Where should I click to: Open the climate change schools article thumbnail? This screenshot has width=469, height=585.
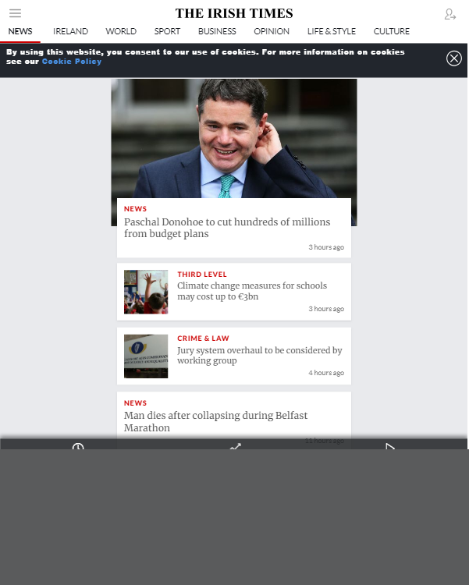146,292
